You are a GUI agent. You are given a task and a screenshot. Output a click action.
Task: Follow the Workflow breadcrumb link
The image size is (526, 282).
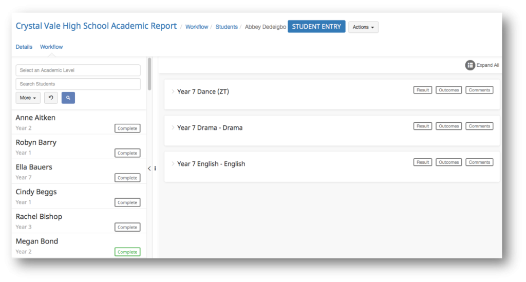(197, 27)
